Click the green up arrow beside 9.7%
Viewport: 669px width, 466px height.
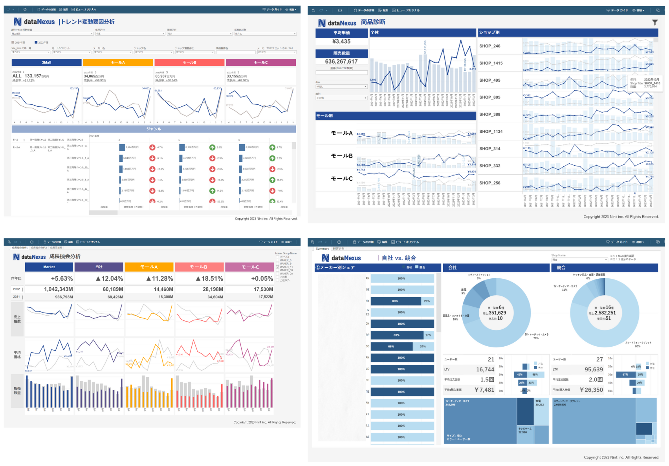click(x=272, y=147)
